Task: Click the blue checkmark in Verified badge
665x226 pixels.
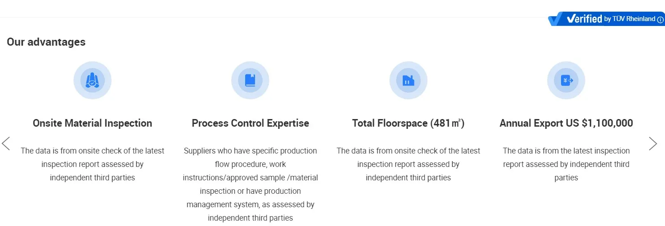Action: pos(556,19)
